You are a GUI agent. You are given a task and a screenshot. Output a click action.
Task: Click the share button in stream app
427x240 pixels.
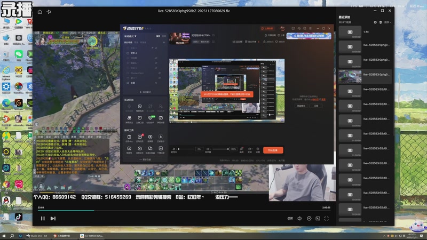(x=281, y=35)
